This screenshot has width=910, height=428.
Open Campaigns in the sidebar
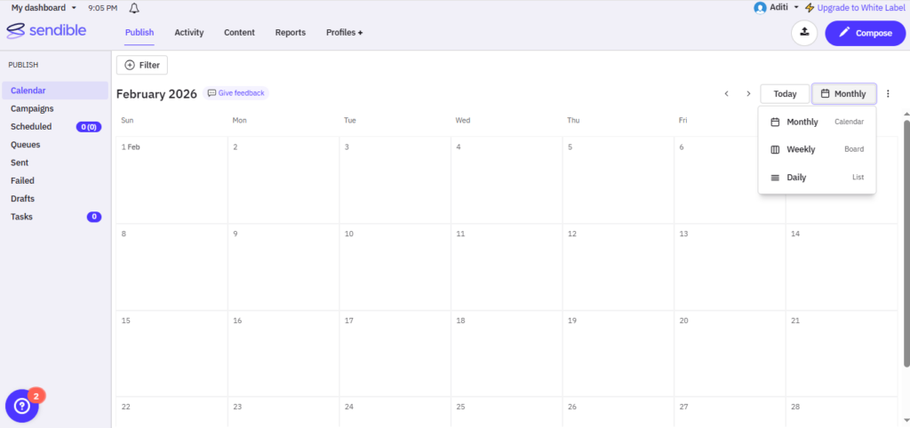tap(32, 108)
